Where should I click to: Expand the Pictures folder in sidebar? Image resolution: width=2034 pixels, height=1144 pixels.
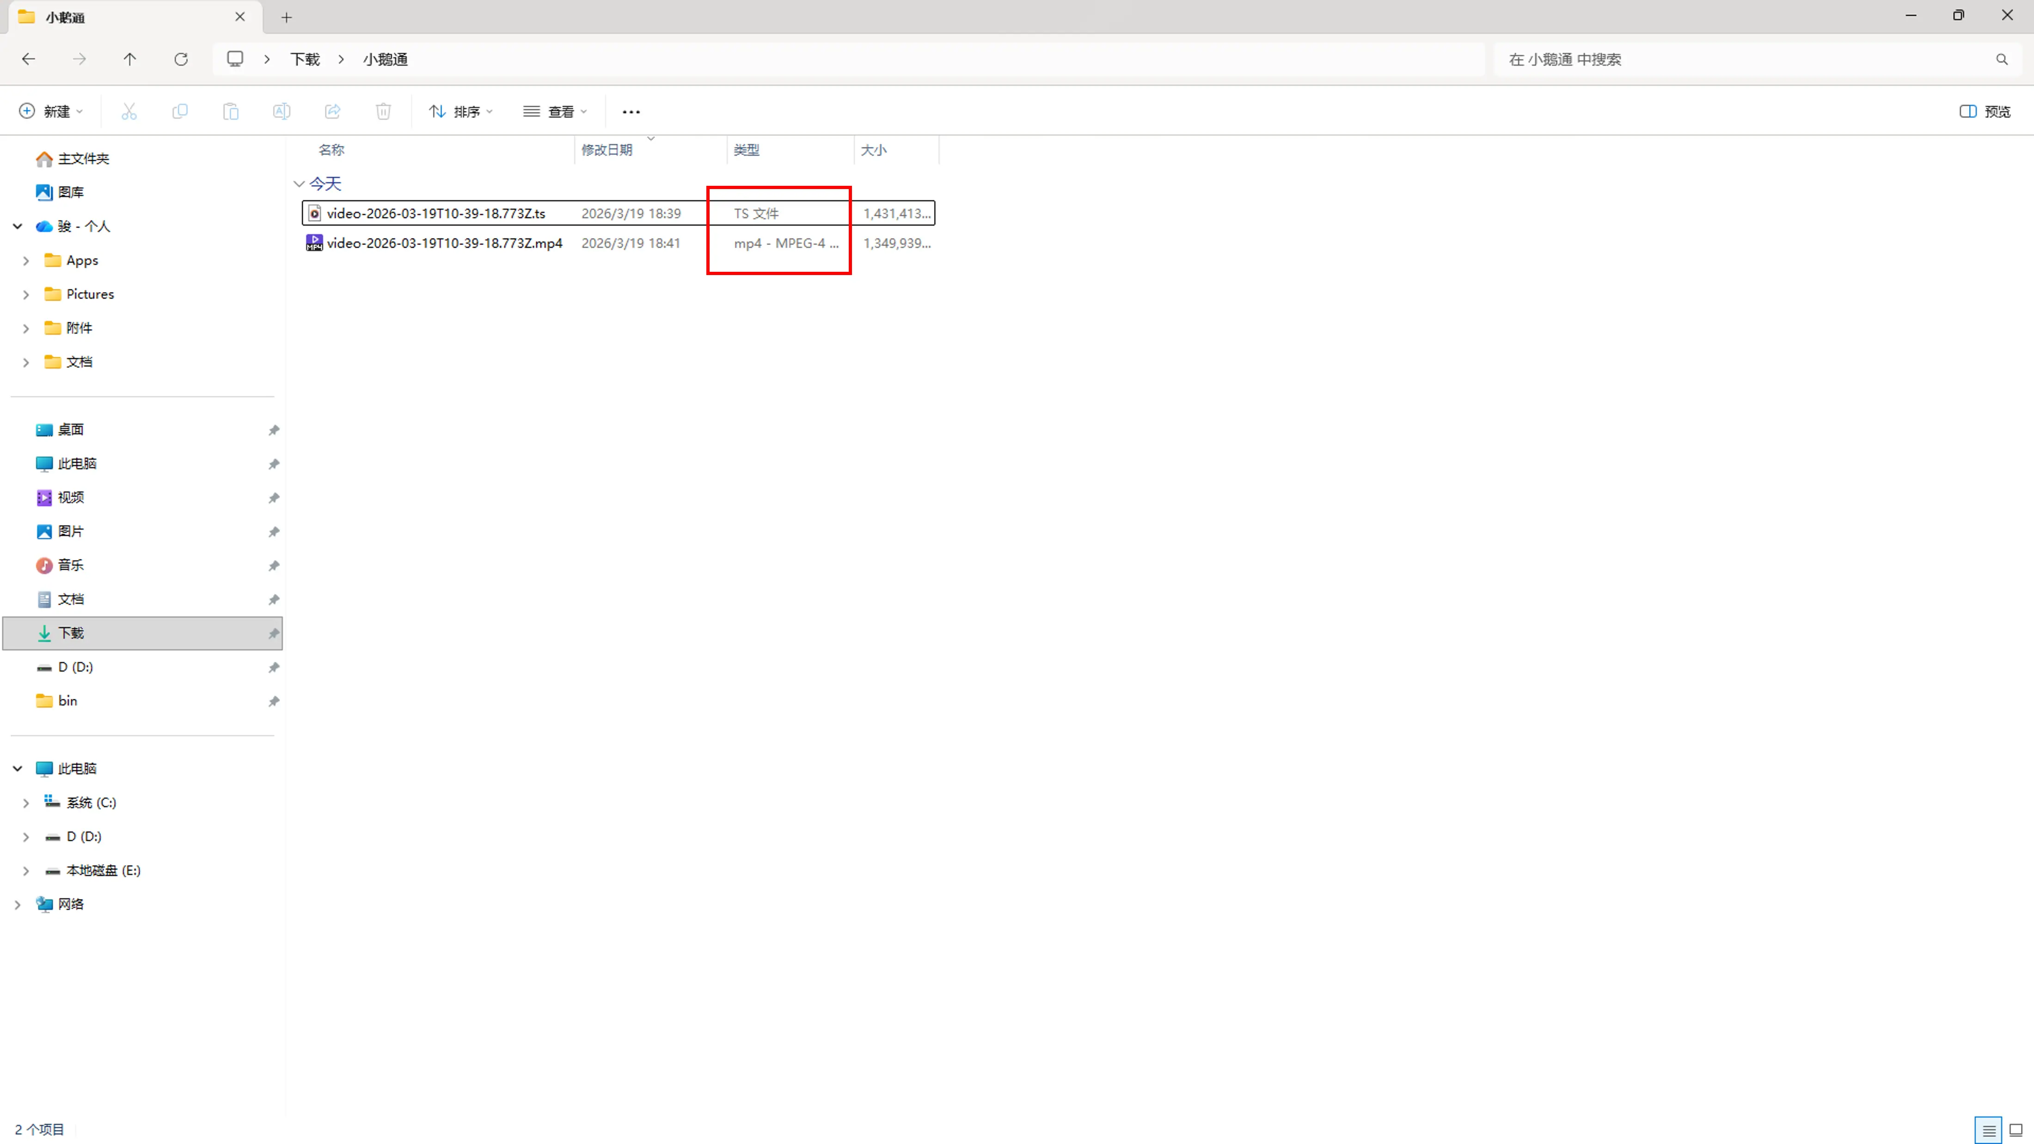(x=26, y=294)
